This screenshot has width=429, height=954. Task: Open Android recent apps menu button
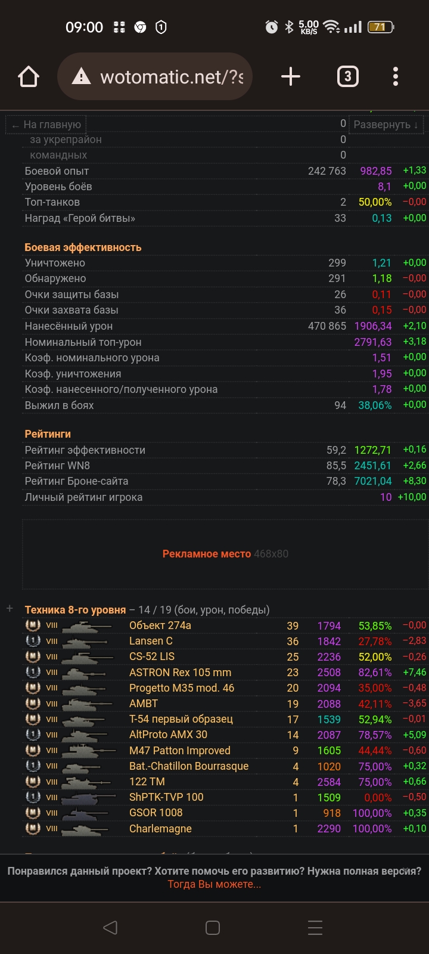click(315, 928)
